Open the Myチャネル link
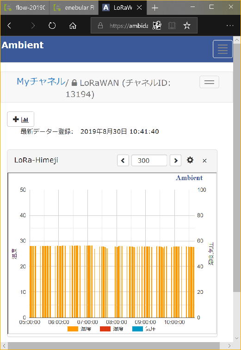Image resolution: width=241 pixels, height=350 pixels. coord(41,82)
